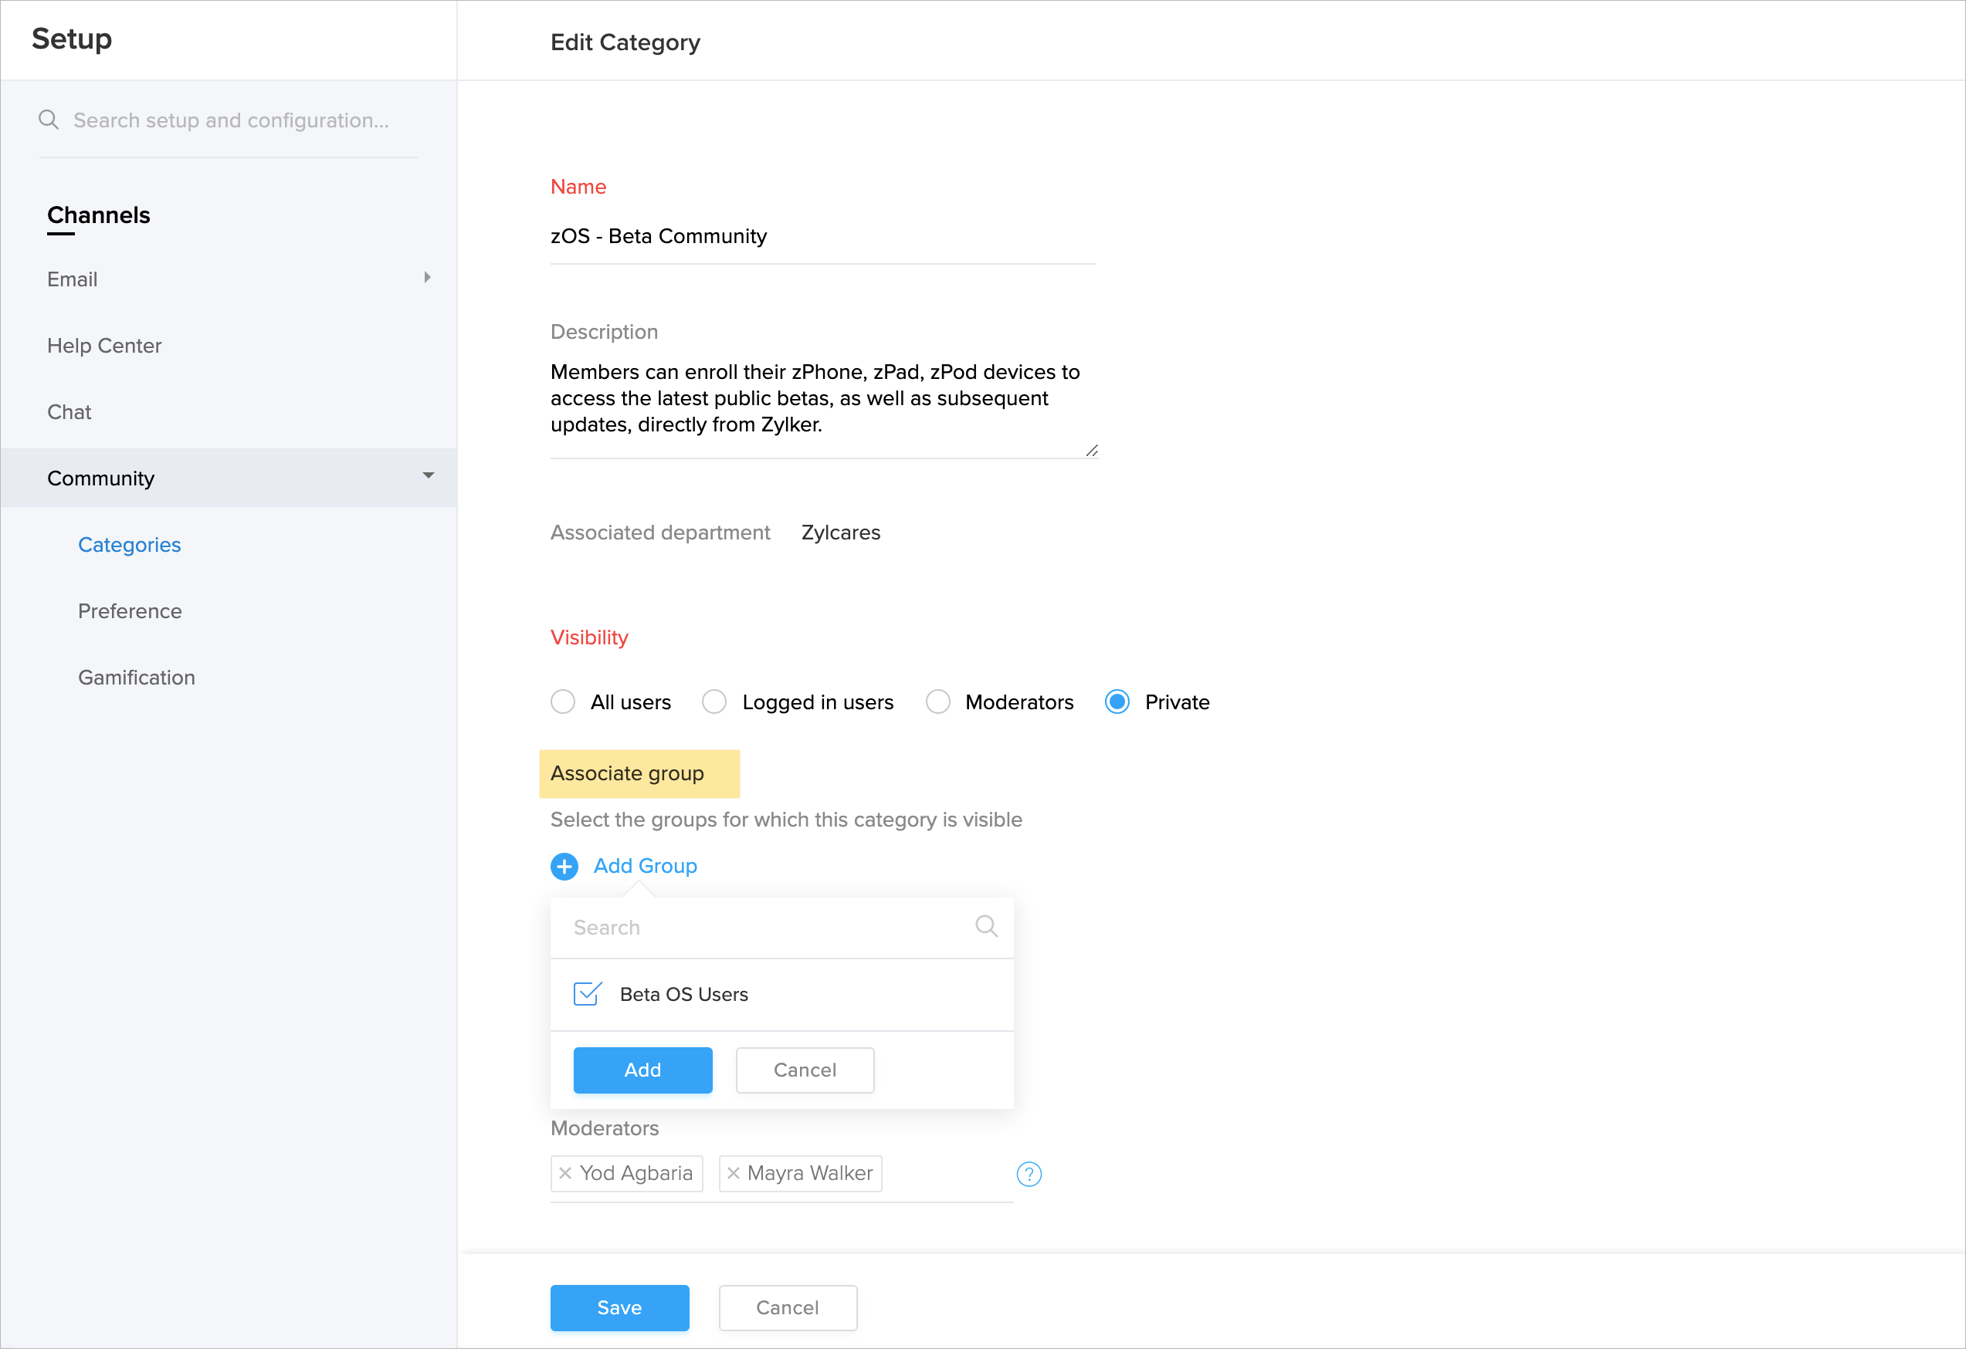Save the category changes
1966x1349 pixels.
619,1307
